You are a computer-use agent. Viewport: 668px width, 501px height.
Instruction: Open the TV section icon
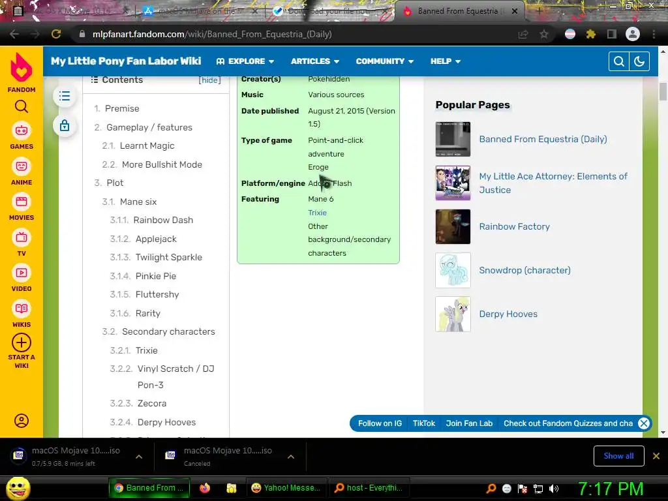point(22,237)
